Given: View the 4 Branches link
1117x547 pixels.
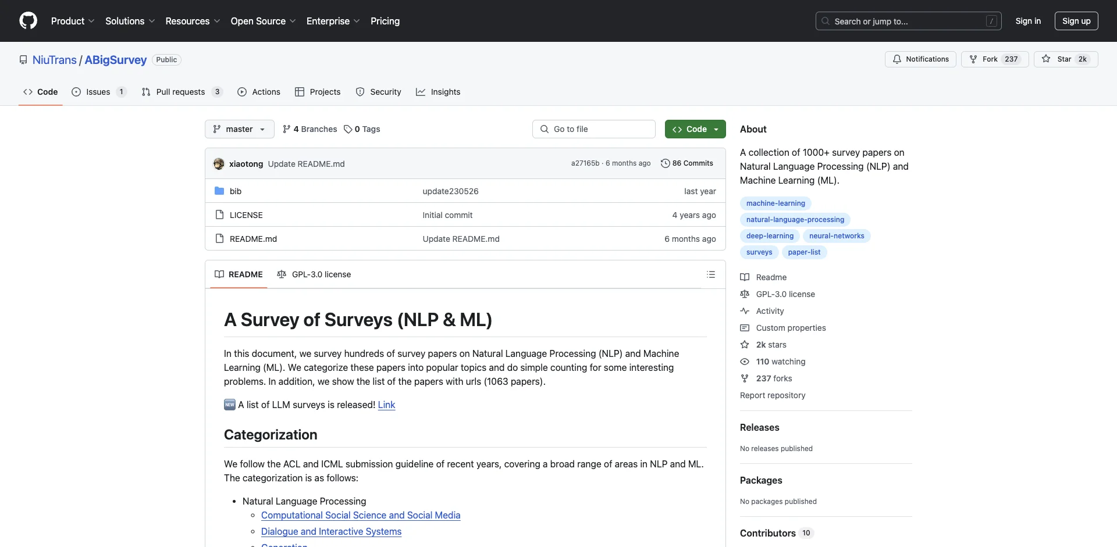Looking at the screenshot, I should (x=310, y=129).
